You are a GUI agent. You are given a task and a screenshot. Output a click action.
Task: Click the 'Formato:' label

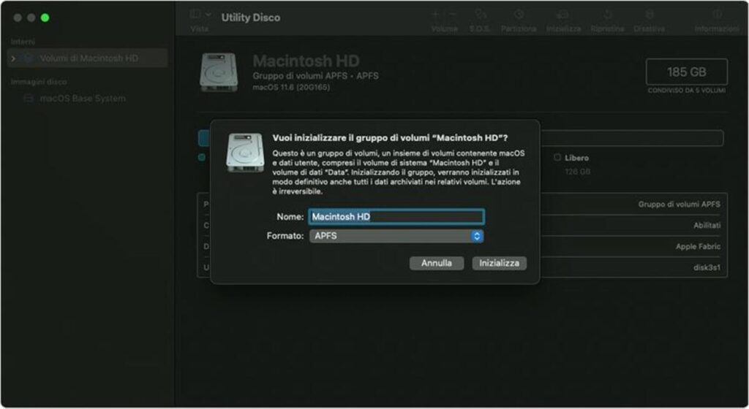point(285,236)
